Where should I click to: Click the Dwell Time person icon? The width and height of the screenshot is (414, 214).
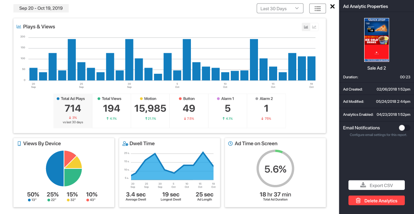tap(125, 144)
